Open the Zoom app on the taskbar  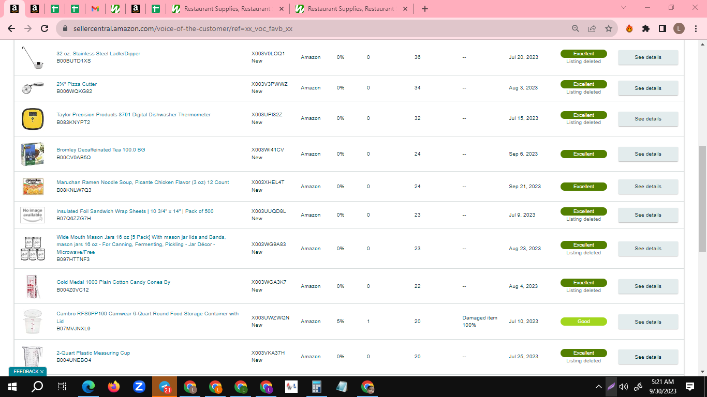tap(139, 387)
